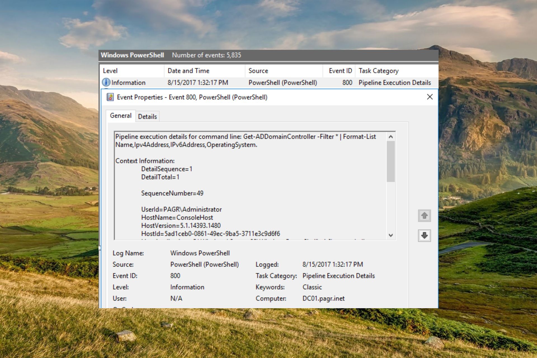Click the UserId=PAGR\Administrator line
This screenshot has width=537, height=358.
pos(182,209)
